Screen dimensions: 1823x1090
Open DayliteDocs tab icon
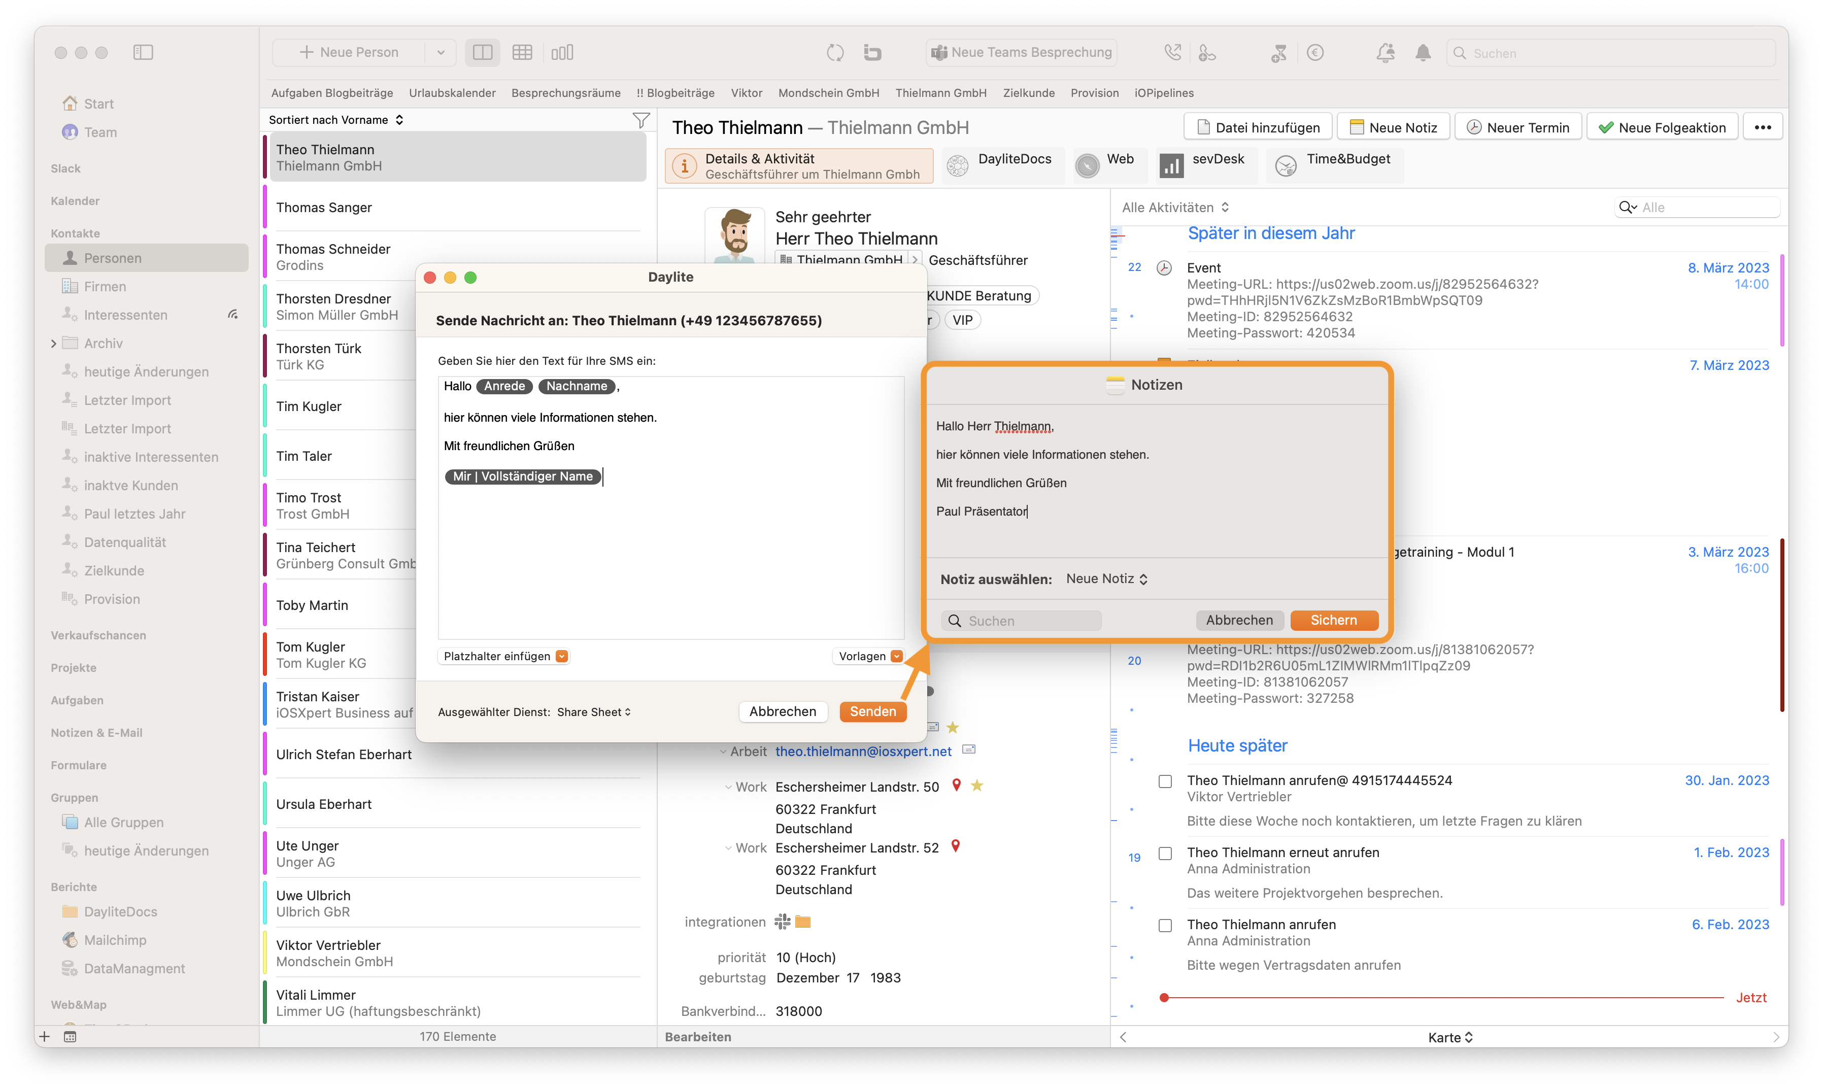(x=957, y=166)
